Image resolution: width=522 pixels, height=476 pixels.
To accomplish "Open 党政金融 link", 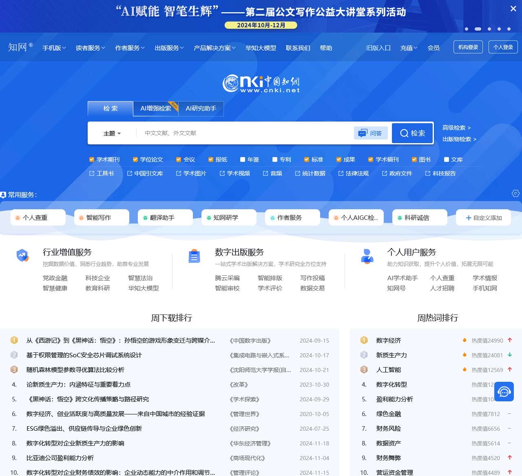I will [55, 278].
